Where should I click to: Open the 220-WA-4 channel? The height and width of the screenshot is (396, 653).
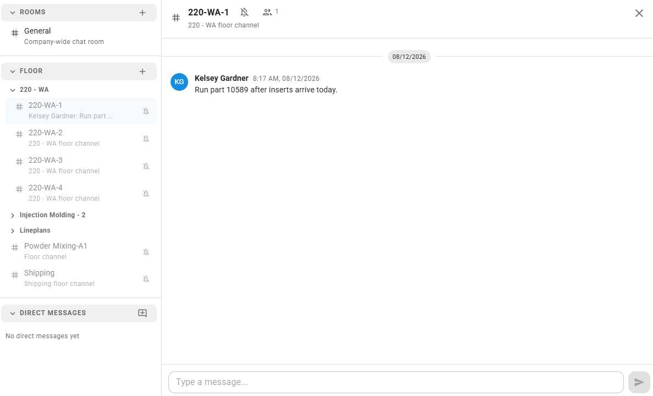click(x=81, y=193)
